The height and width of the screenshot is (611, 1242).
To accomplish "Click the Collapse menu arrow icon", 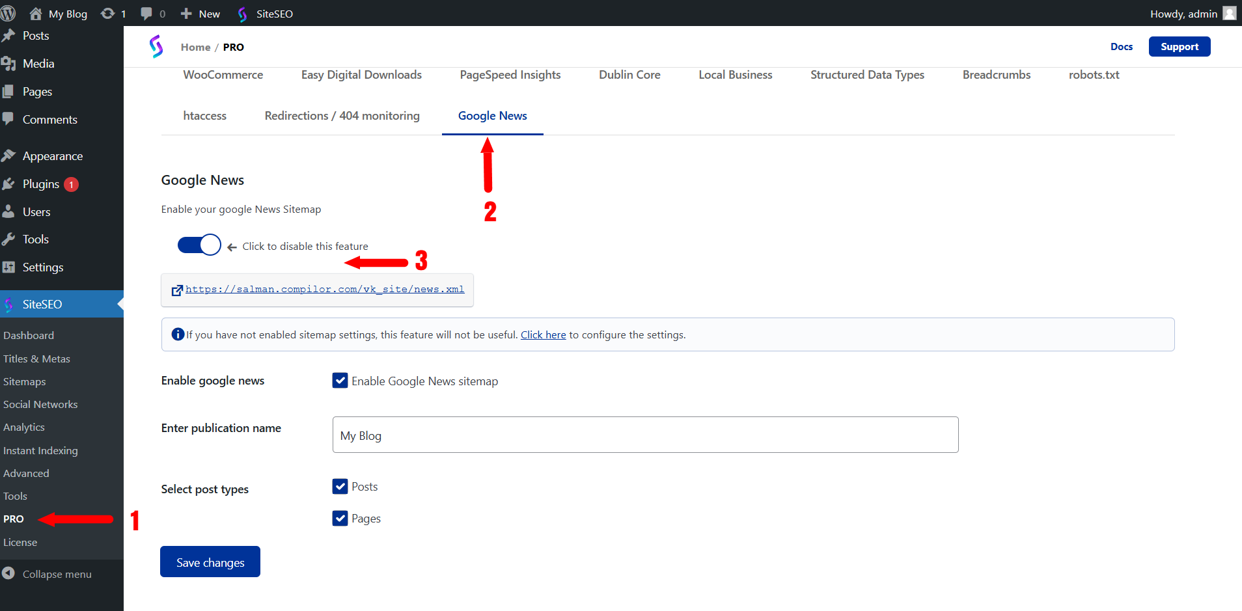I will tap(8, 573).
